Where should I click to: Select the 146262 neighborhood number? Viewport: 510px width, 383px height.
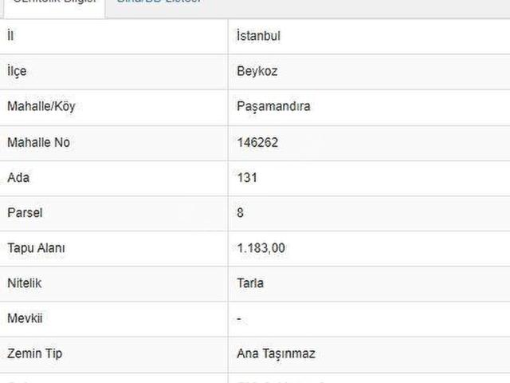[x=257, y=142]
